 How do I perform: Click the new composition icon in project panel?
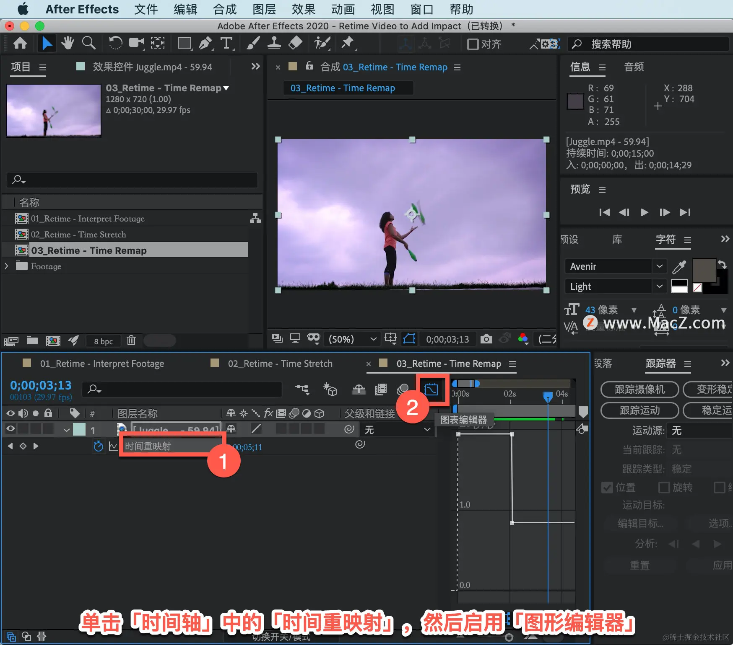pyautogui.click(x=53, y=341)
